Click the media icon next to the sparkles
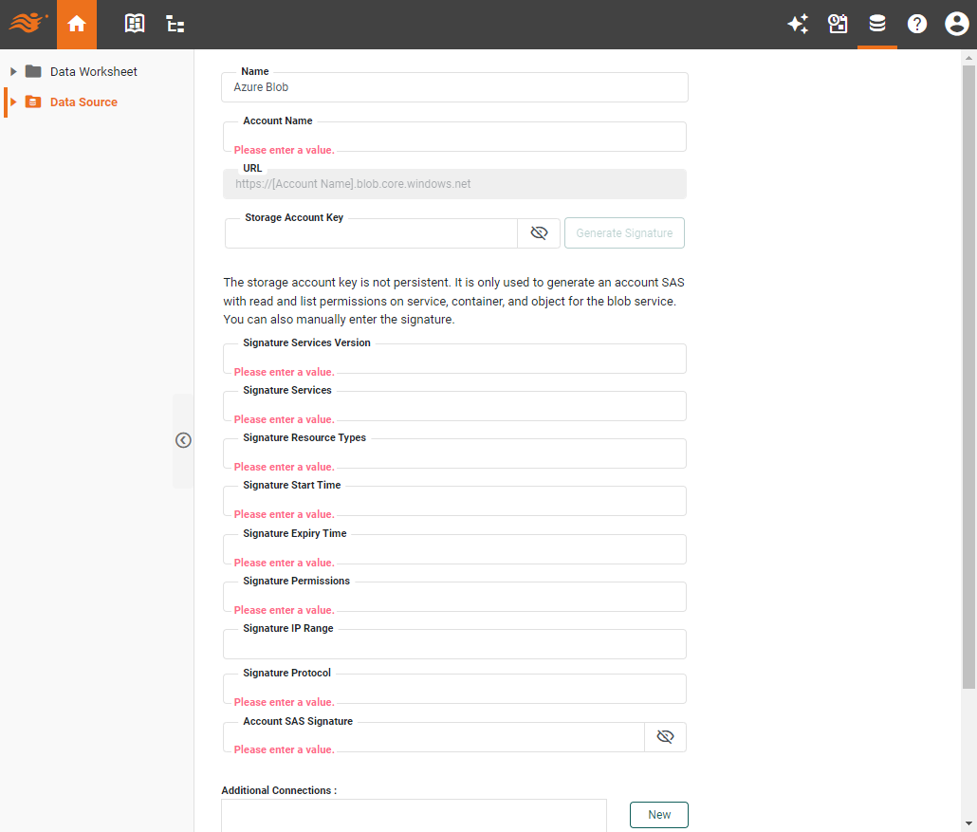Screen dimensions: 977x832 point(838,24)
